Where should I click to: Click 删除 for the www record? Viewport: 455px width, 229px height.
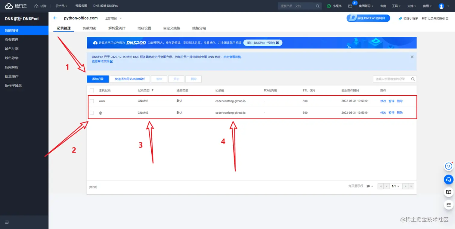(400, 101)
